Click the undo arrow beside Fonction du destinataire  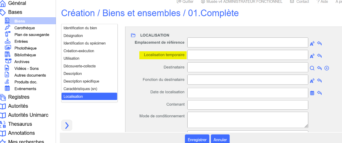click(320, 80)
